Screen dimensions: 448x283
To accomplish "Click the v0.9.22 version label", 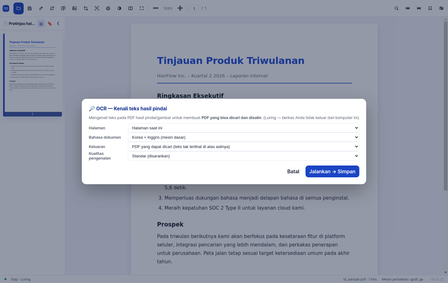I will tap(437, 279).
